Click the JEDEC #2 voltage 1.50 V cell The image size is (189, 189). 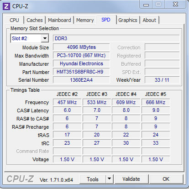[x=67, y=159]
